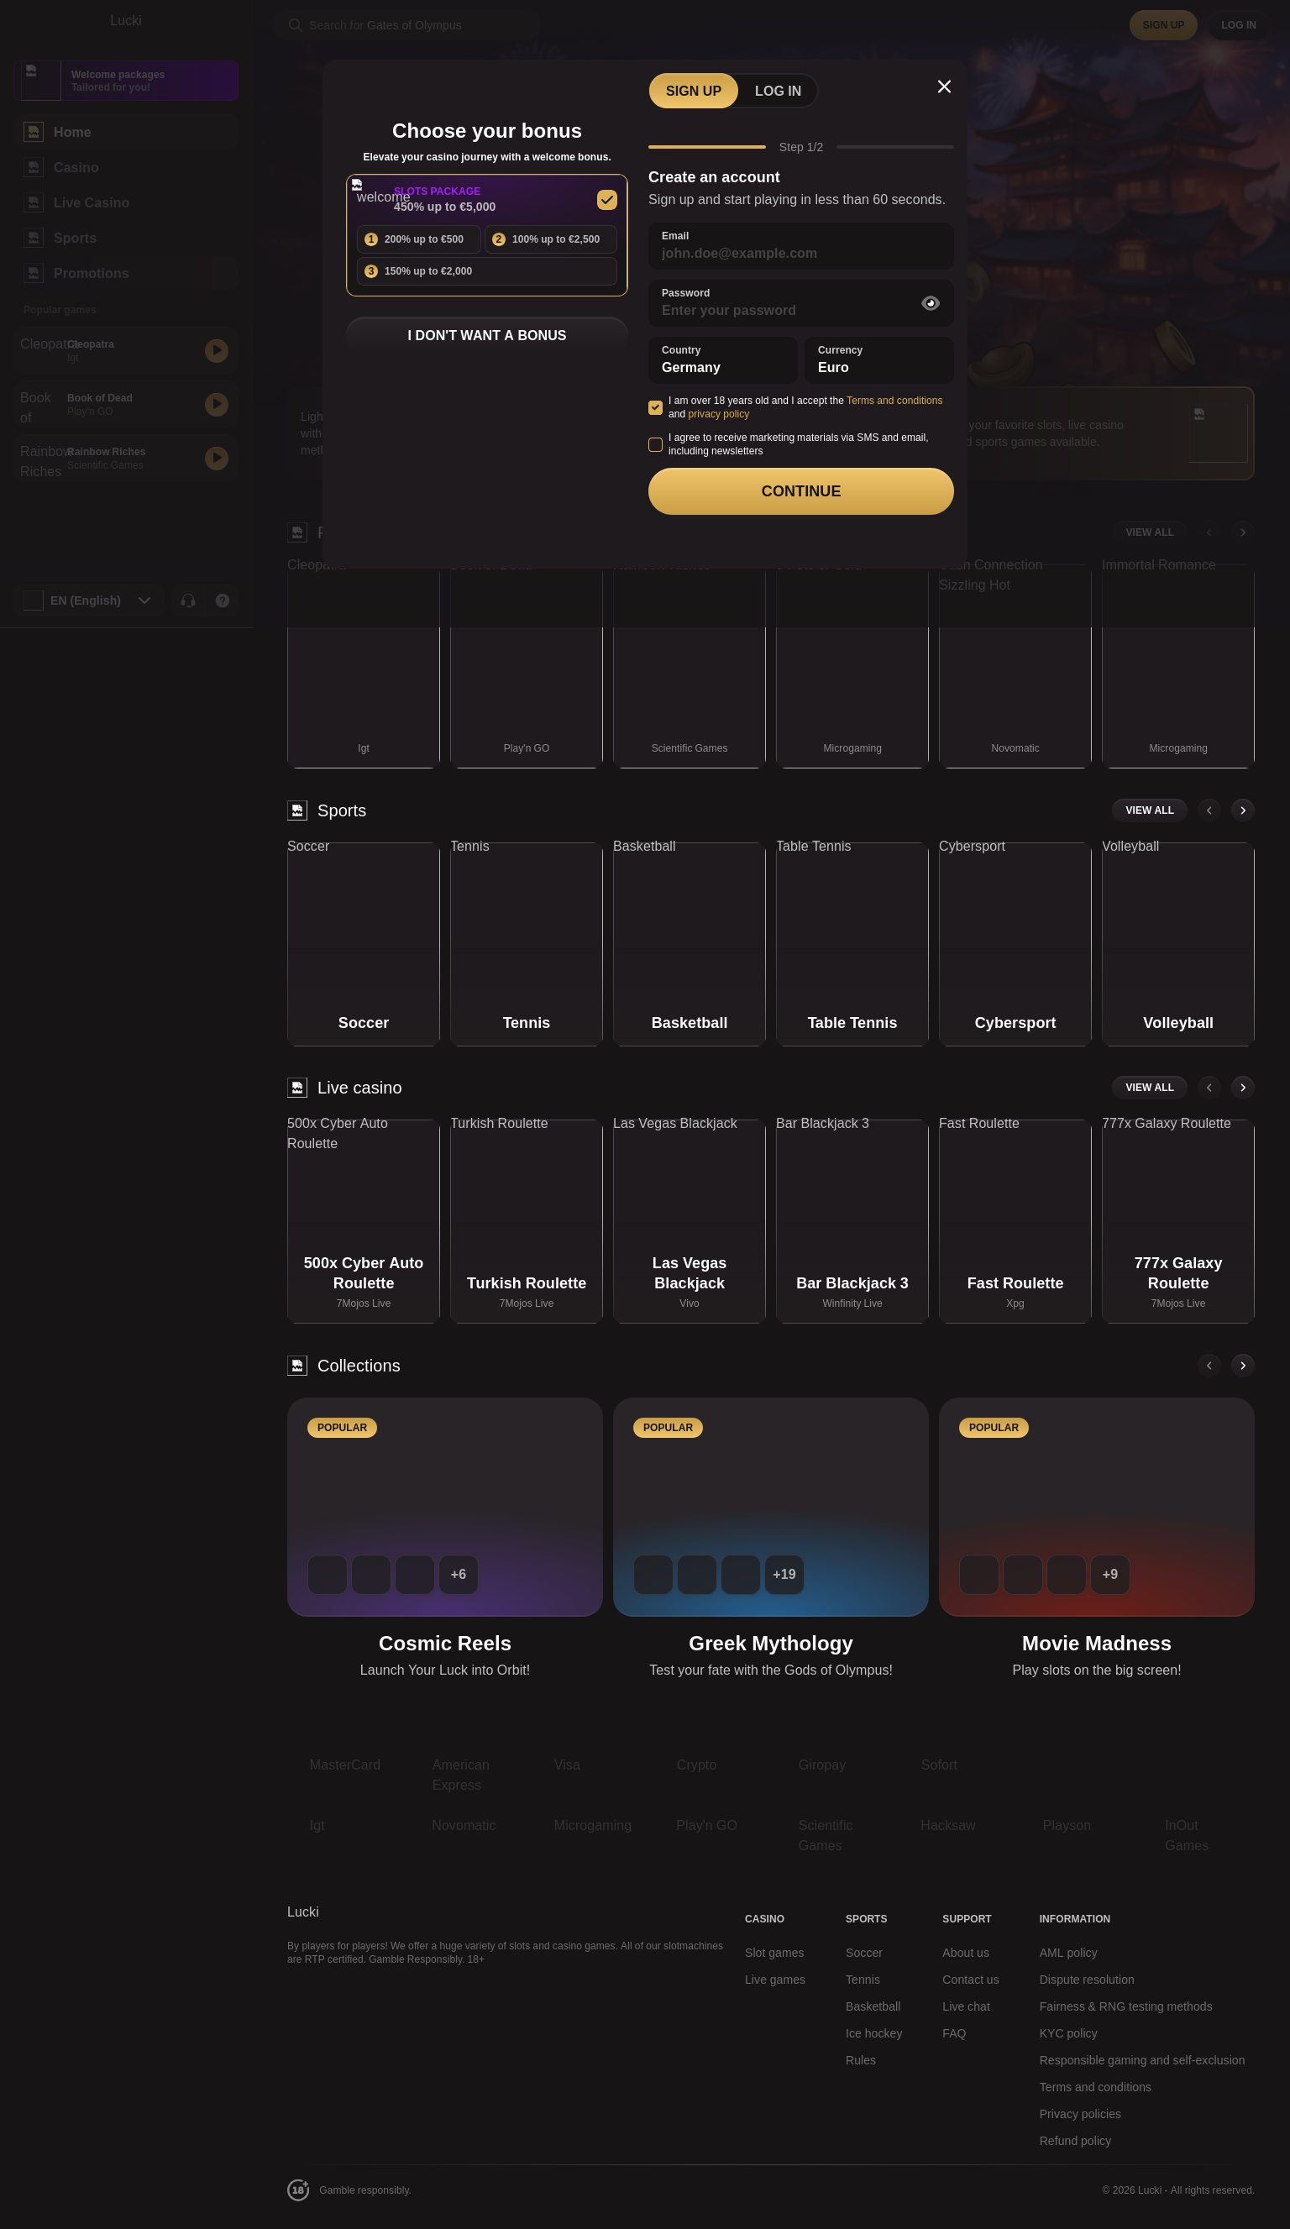Go to previous Collections arrow
1290x2229 pixels.
(1209, 1365)
